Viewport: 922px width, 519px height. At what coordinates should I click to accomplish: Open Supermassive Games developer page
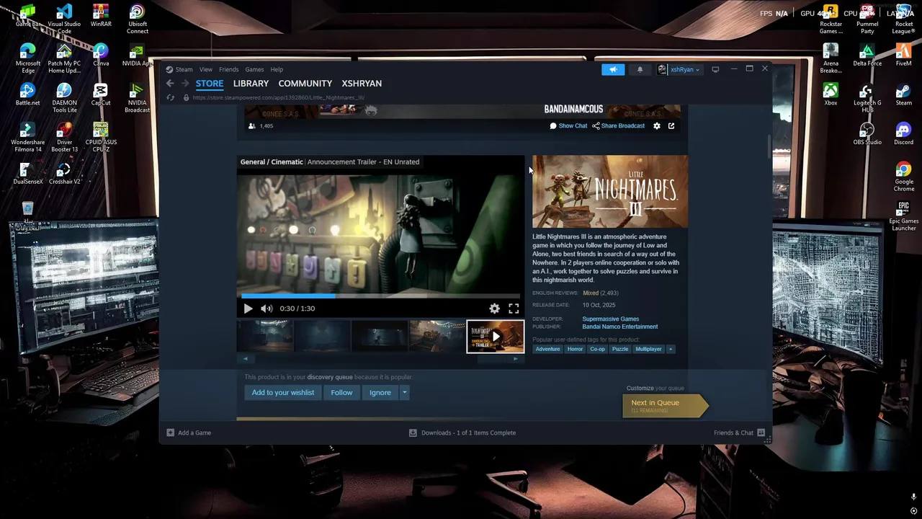(x=610, y=319)
